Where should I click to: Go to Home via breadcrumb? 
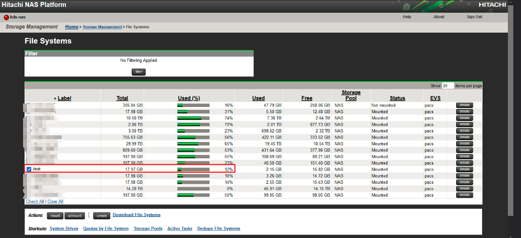tap(72, 27)
